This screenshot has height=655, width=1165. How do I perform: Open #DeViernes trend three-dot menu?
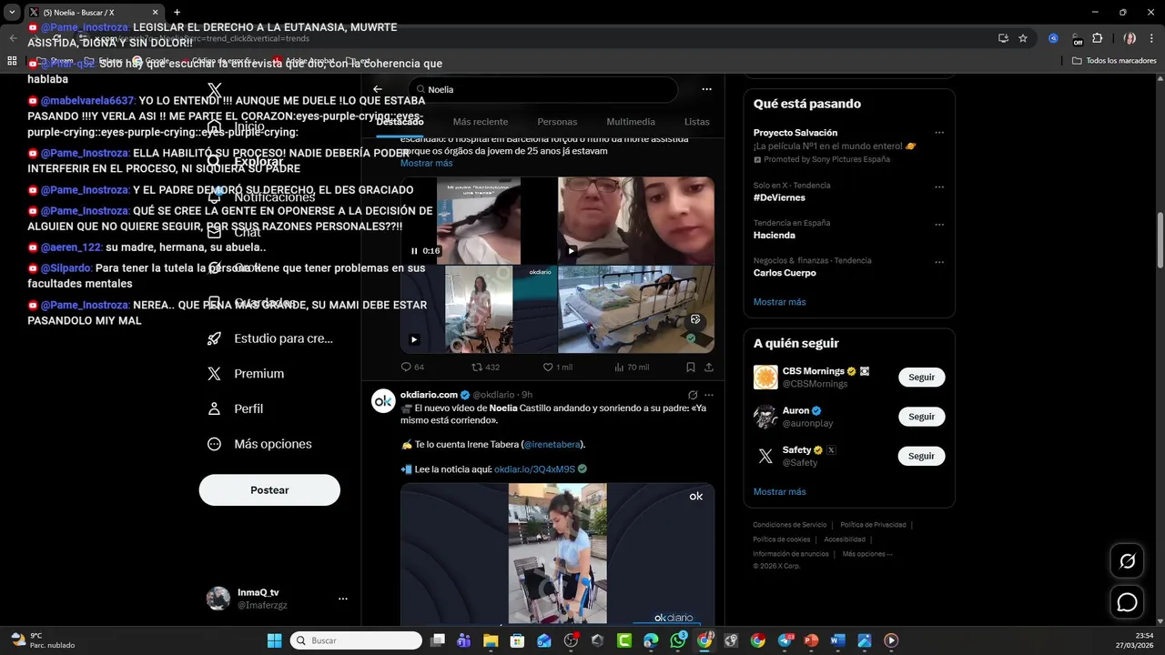pyautogui.click(x=939, y=186)
